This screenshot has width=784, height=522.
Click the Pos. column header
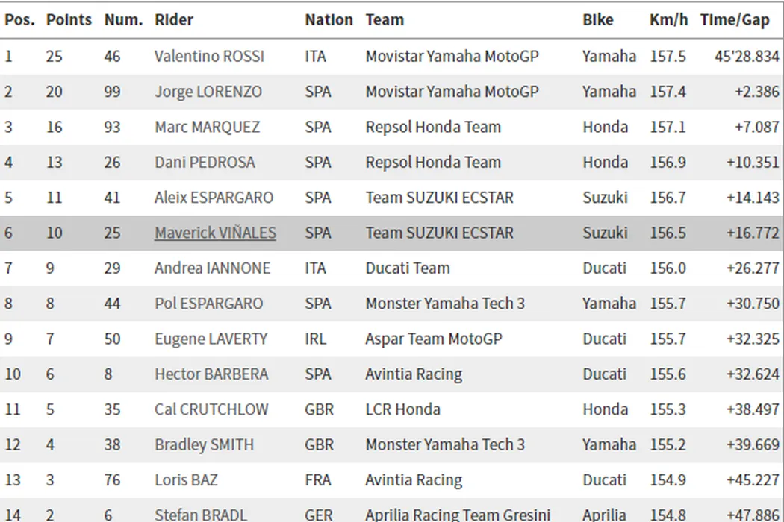click(19, 20)
